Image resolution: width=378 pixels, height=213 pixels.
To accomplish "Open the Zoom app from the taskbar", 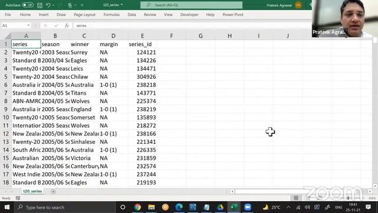I will coord(247,207).
